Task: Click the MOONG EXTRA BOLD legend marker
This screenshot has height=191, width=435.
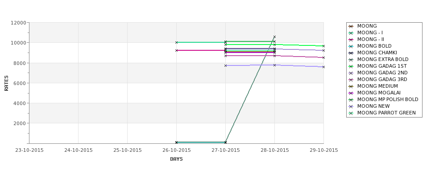Action: tap(351, 60)
